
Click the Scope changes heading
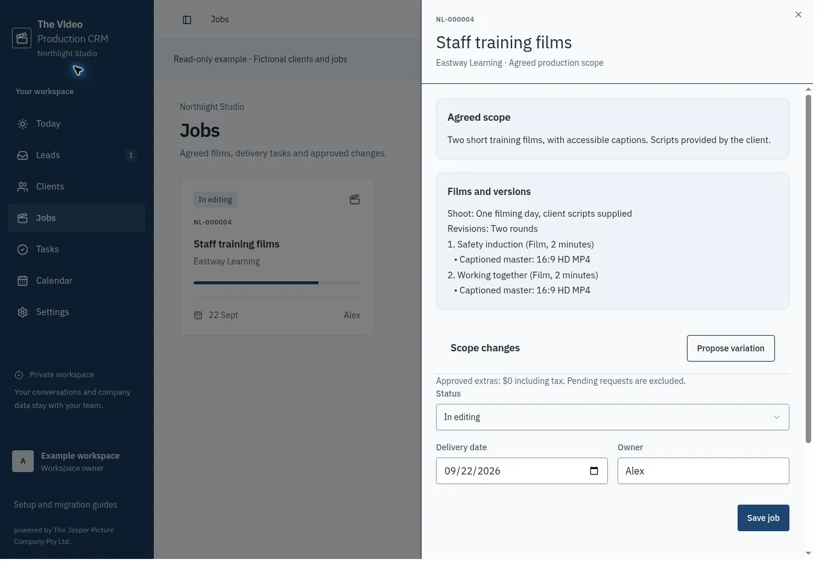click(485, 348)
